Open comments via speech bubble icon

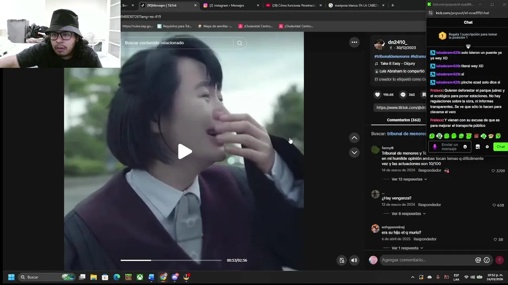coord(403,95)
